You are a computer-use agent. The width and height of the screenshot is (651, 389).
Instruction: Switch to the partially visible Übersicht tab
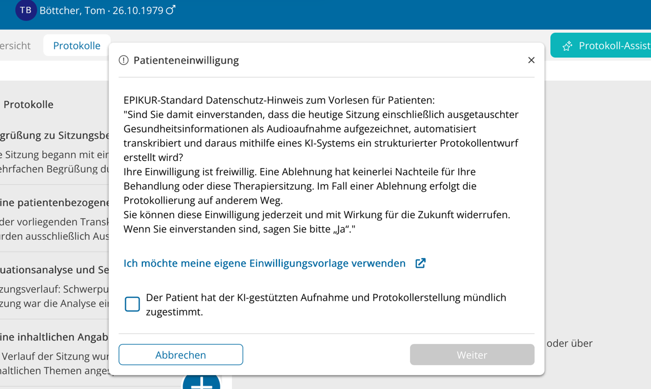pyautogui.click(x=16, y=45)
